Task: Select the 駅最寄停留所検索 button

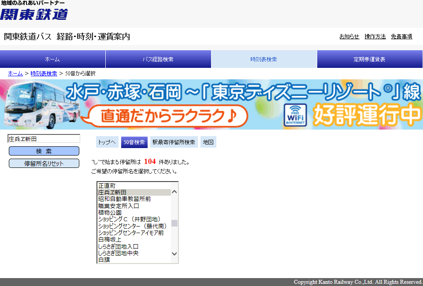Action: [174, 142]
